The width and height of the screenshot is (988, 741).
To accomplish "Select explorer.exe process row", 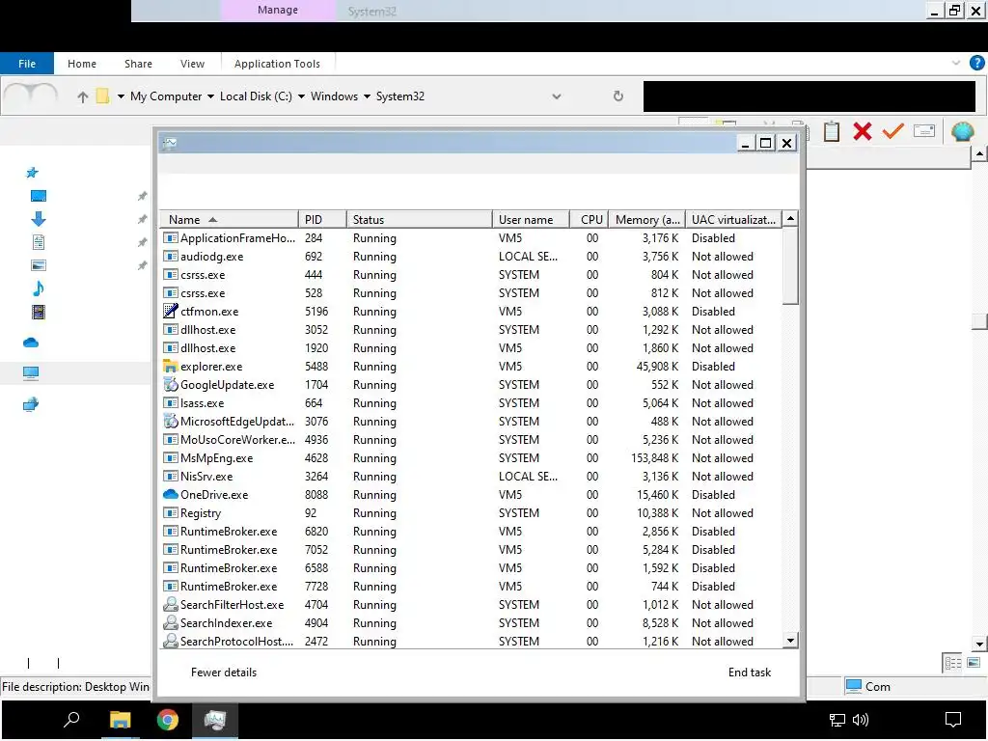I will coord(471,366).
